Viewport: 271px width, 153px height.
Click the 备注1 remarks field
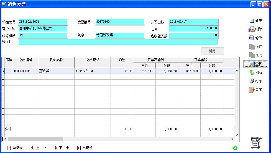pyautogui.click(x=118, y=42)
